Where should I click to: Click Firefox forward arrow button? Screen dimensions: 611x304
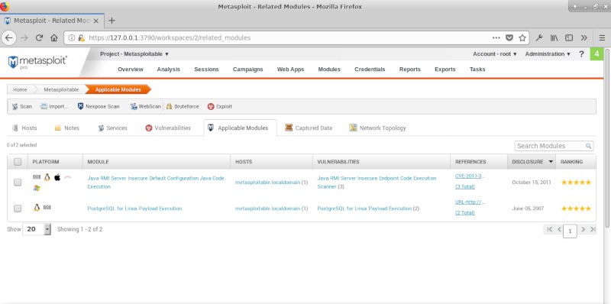click(24, 37)
